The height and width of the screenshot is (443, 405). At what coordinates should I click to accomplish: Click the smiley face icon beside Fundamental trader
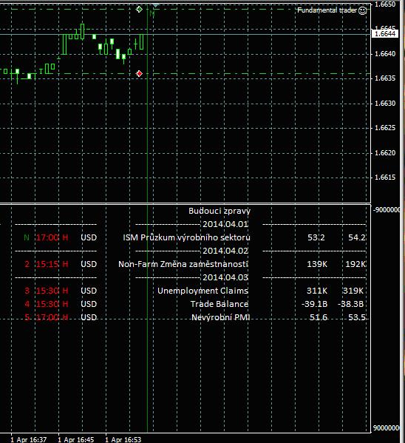362,11
